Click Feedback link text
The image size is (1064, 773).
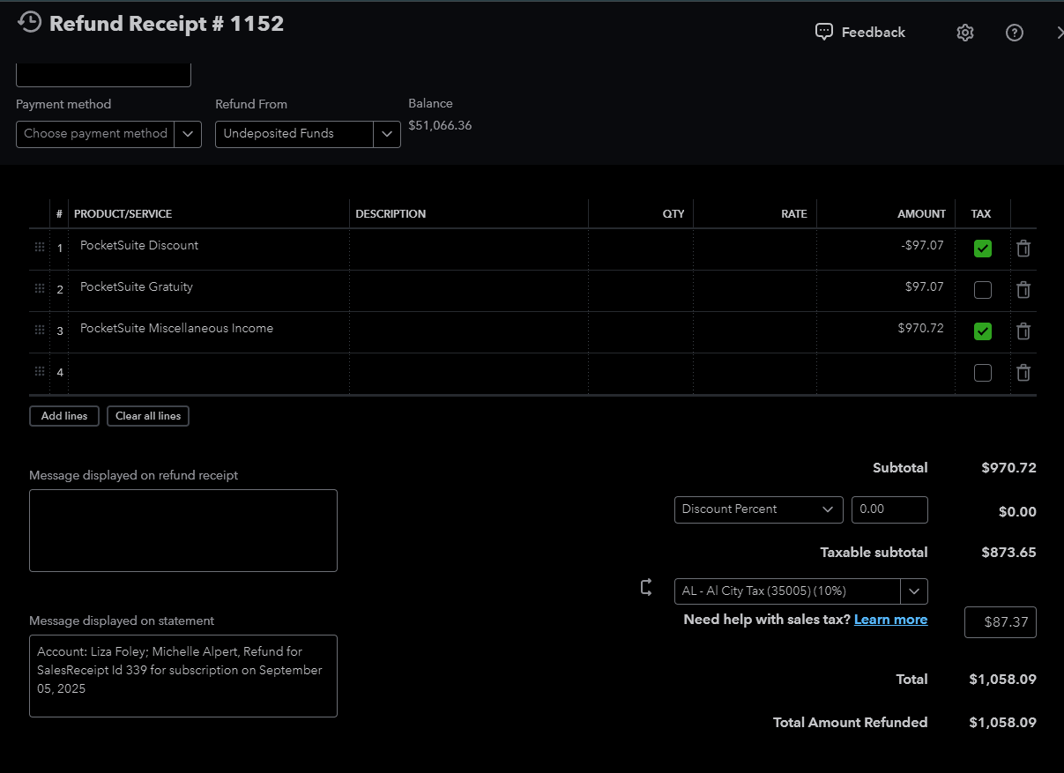click(x=874, y=33)
